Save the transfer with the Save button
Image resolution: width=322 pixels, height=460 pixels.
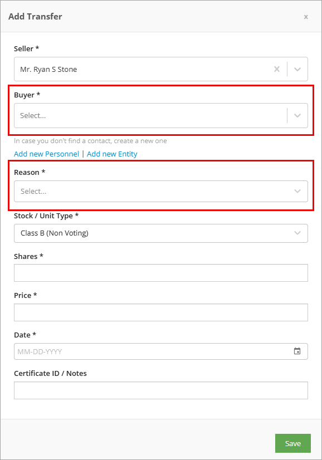tap(292, 443)
